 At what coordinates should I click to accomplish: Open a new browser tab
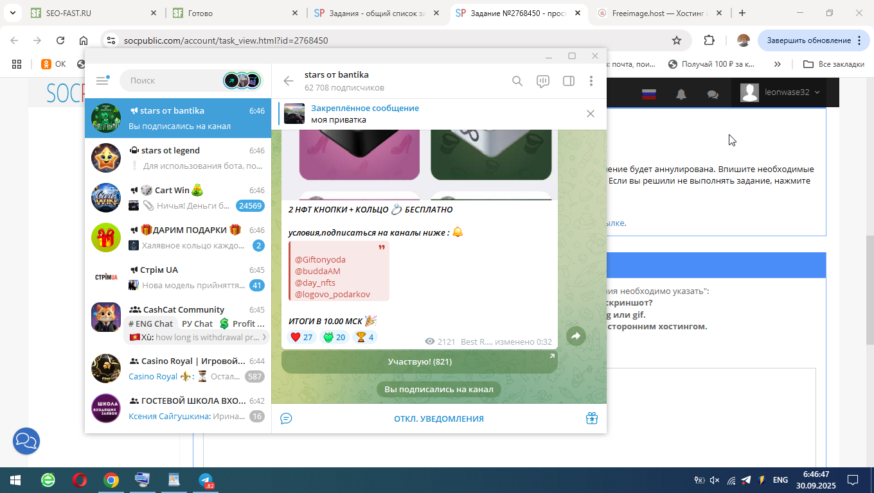742,13
